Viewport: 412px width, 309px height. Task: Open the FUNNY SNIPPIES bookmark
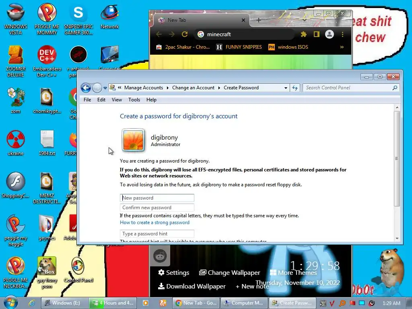pyautogui.click(x=239, y=47)
